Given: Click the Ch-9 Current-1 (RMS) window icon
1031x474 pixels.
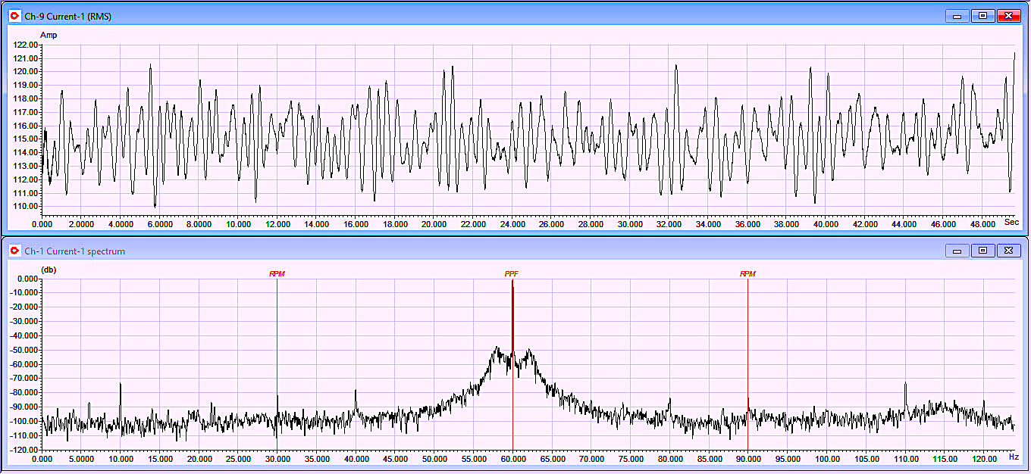Looking at the screenshot, I should [x=14, y=15].
